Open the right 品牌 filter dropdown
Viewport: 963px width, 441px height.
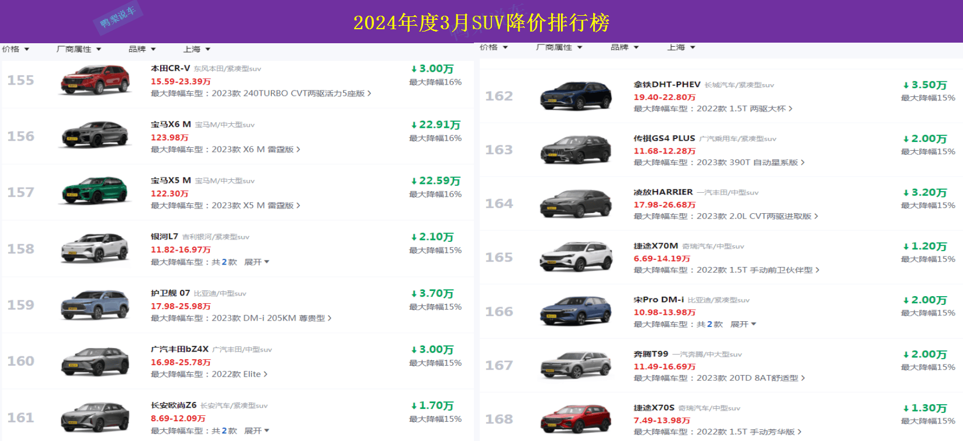click(625, 47)
